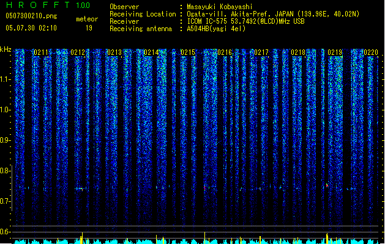Click the meteor label
The image size is (385, 244).
[87, 19]
